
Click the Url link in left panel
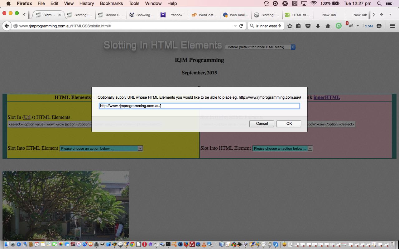pos(27,117)
